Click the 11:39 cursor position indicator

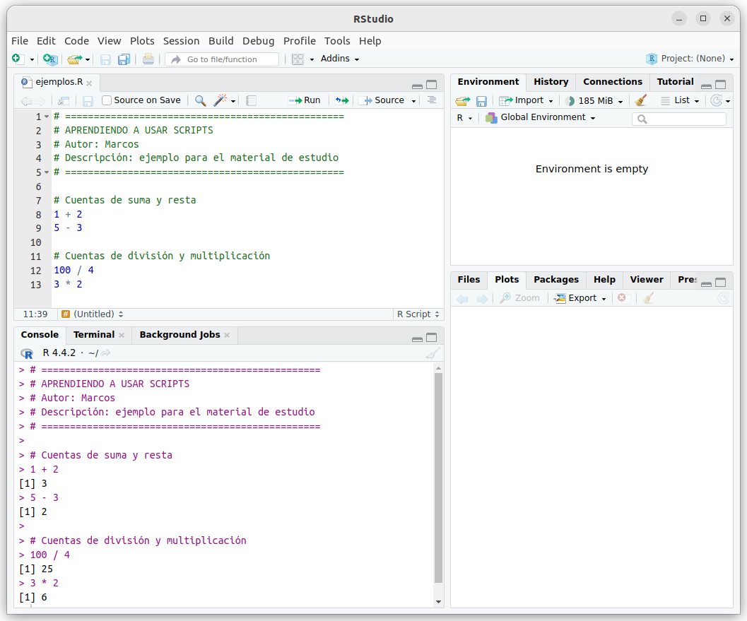[x=35, y=314]
